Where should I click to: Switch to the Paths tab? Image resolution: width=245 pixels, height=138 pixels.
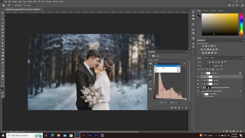[x=212, y=58]
